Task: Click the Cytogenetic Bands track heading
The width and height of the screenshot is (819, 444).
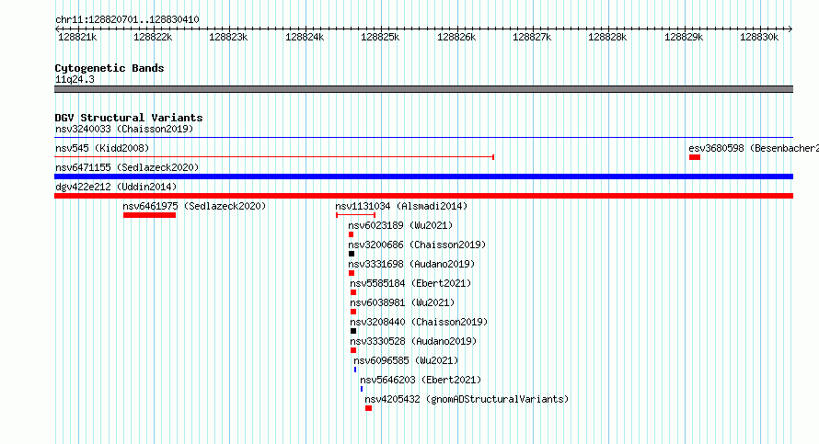Action: pyautogui.click(x=110, y=68)
